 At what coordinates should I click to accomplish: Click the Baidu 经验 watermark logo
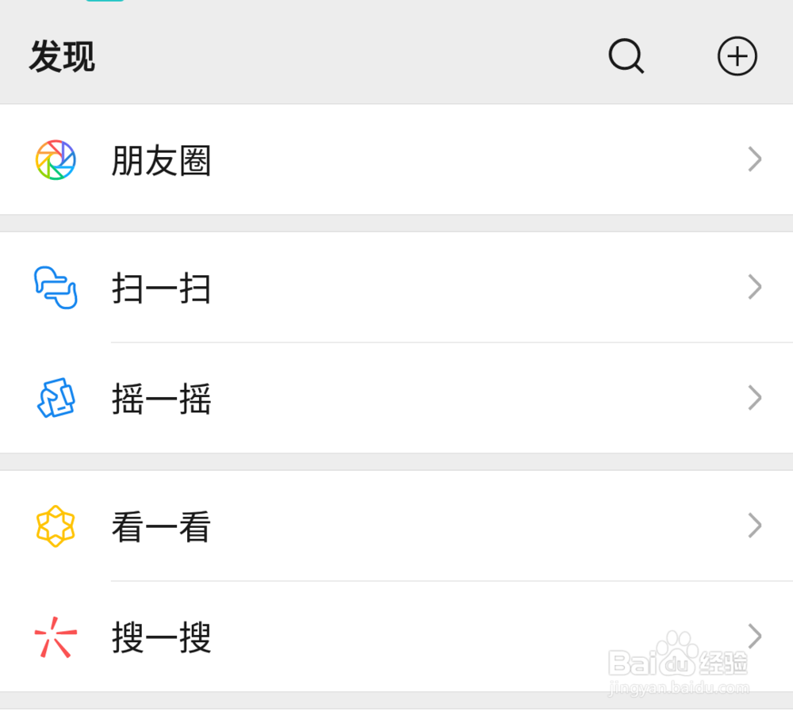pos(678,660)
